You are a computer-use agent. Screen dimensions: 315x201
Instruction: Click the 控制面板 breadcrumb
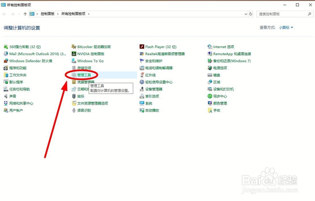(48, 14)
